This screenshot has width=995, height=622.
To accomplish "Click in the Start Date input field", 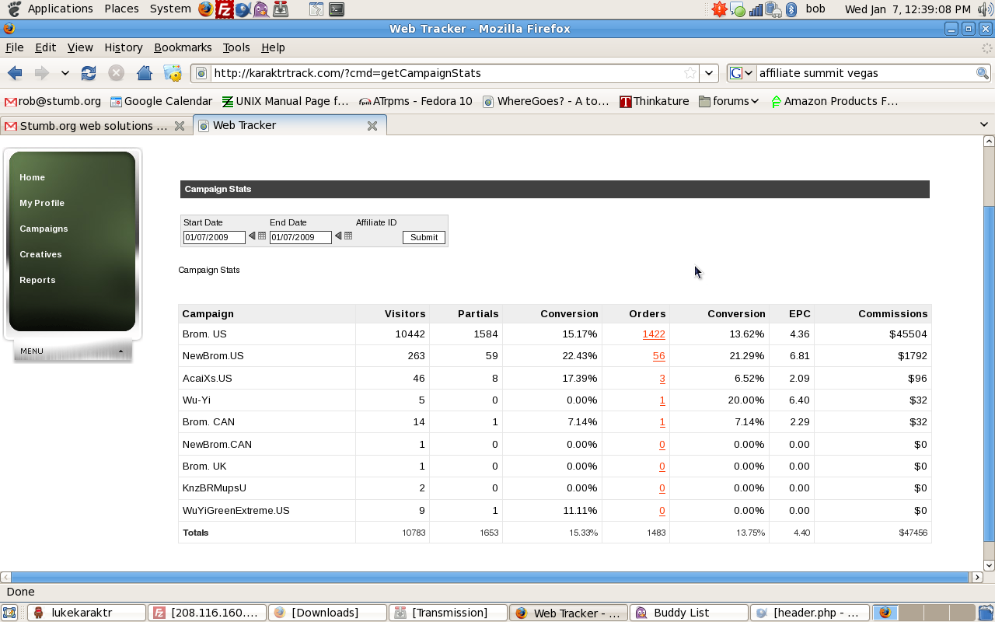I will pos(214,237).
